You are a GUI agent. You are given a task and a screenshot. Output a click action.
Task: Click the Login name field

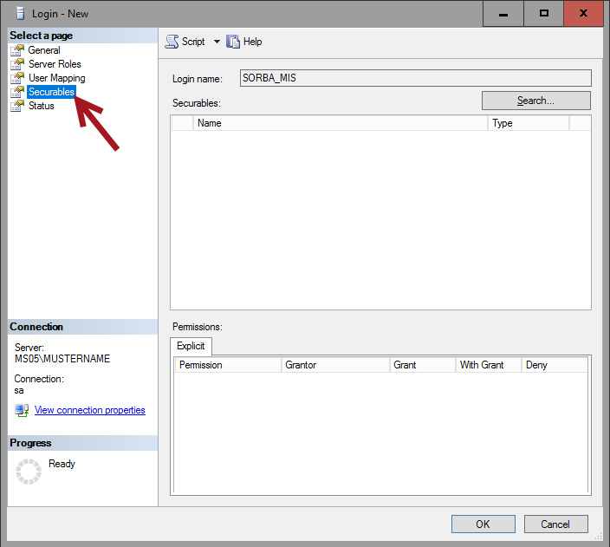point(415,78)
